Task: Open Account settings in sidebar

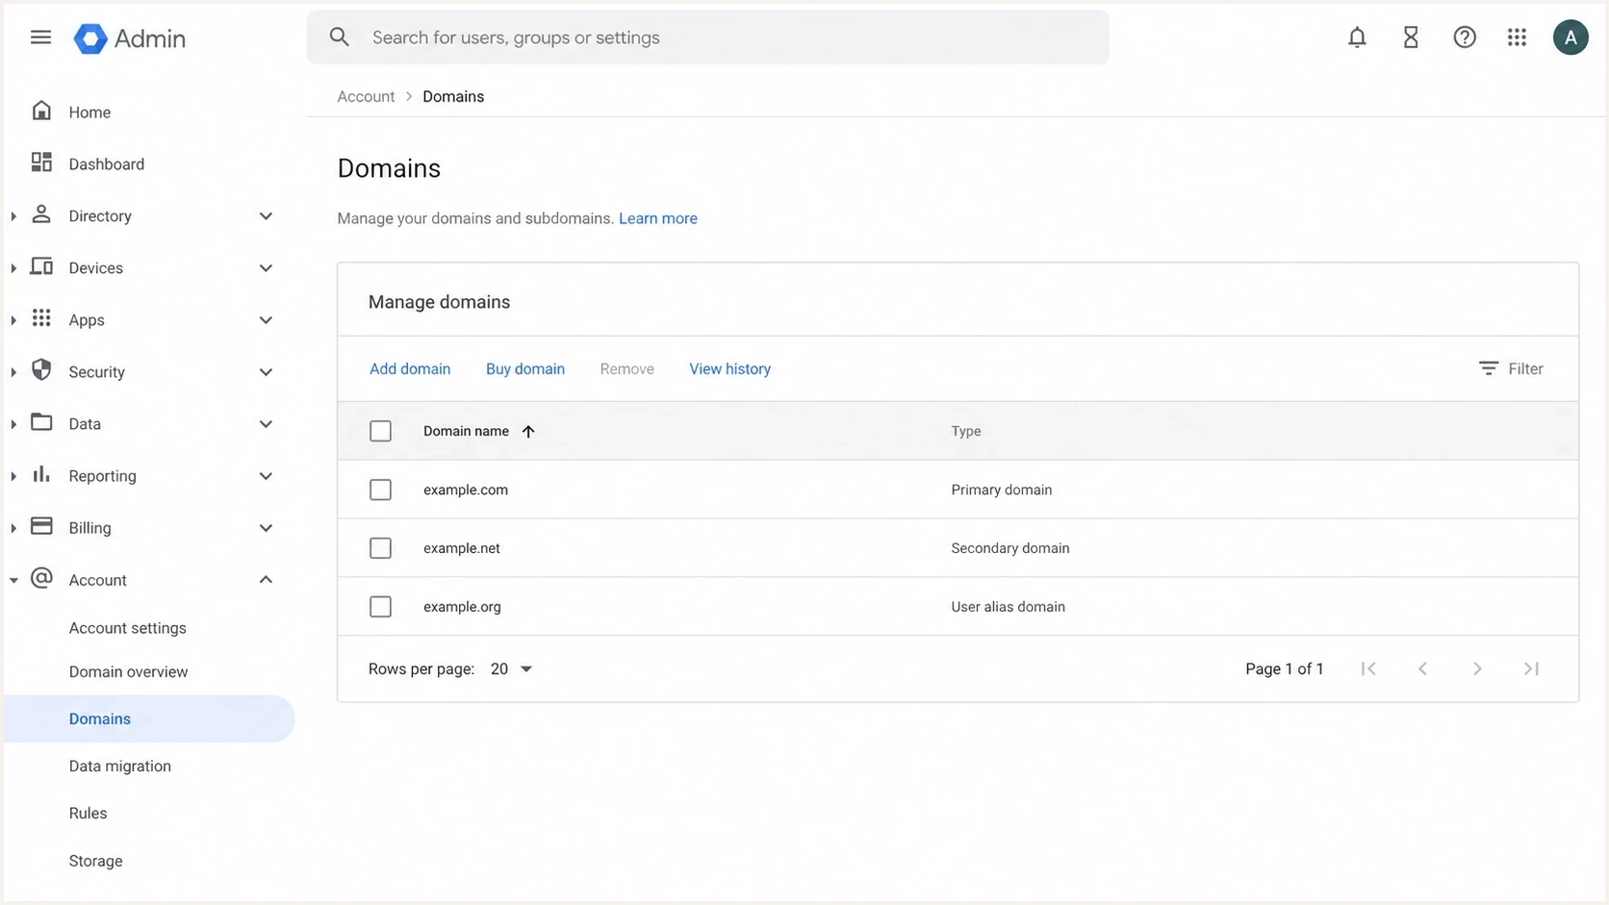Action: [x=128, y=628]
